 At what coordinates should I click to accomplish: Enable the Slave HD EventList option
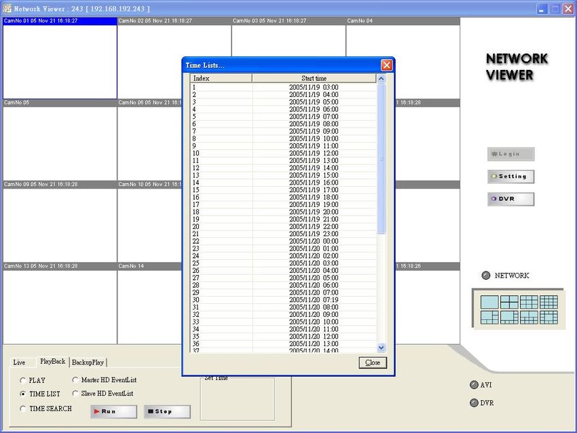tap(75, 394)
